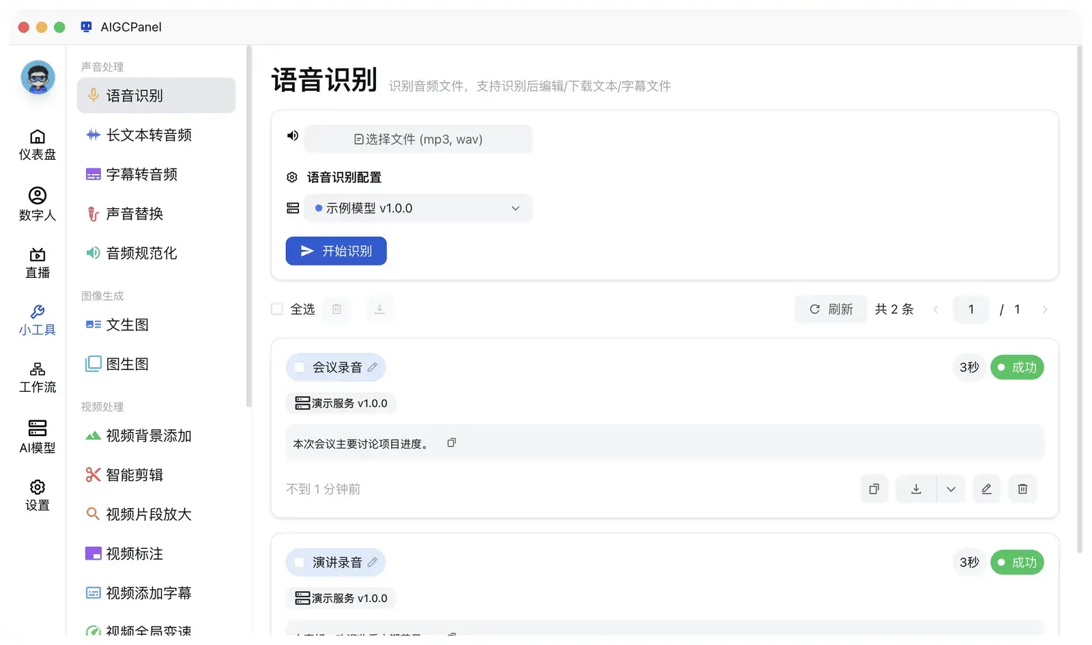Open the 直播 live streaming section
This screenshot has width=1092, height=645.
click(38, 263)
